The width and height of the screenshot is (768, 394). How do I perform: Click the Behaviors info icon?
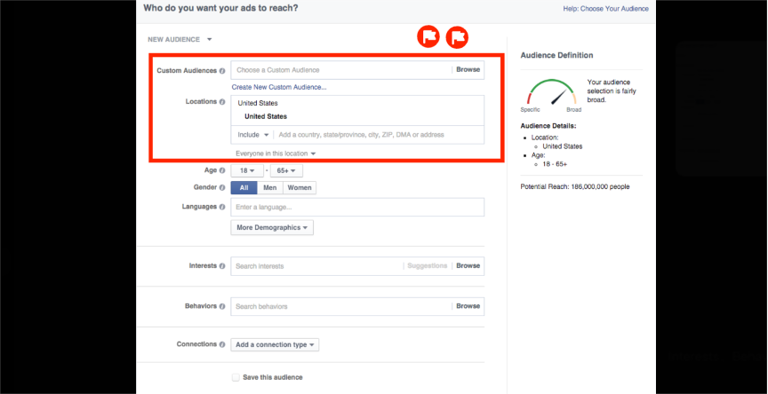coord(222,306)
